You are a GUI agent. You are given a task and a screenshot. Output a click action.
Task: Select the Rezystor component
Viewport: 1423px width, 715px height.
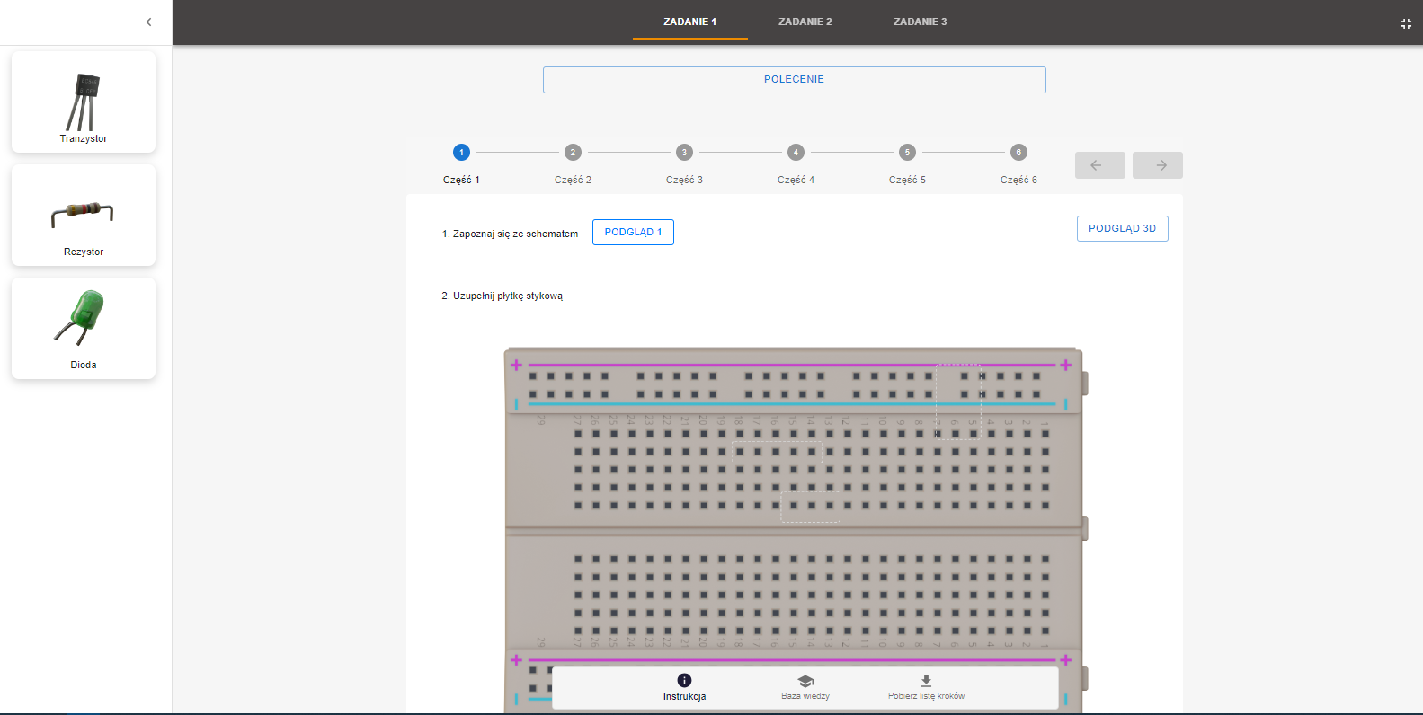click(x=84, y=216)
